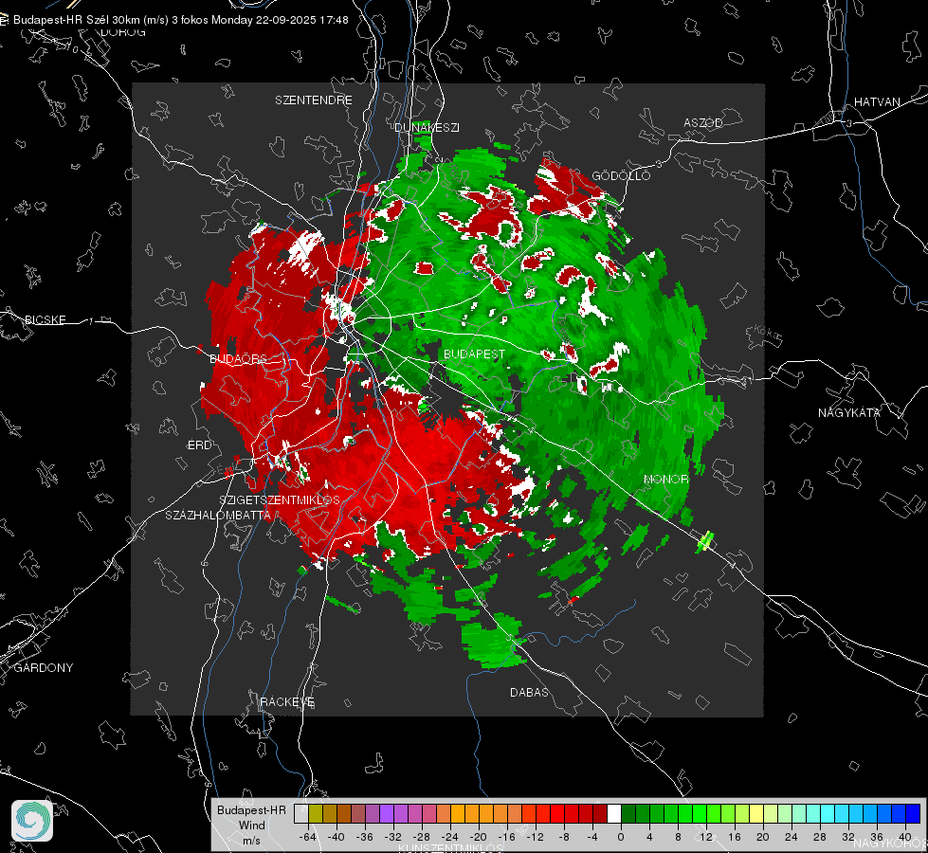Click the NAGYKÁTA city label
This screenshot has width=928, height=853.
click(x=848, y=412)
